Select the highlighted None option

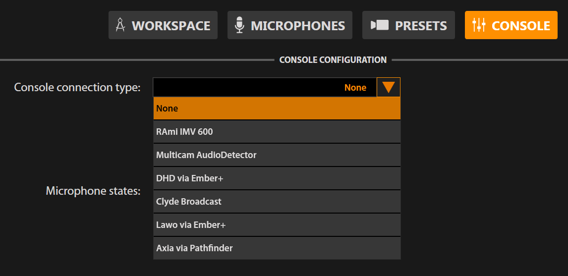point(277,109)
